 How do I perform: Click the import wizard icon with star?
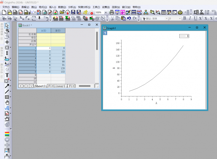point(56,18)
